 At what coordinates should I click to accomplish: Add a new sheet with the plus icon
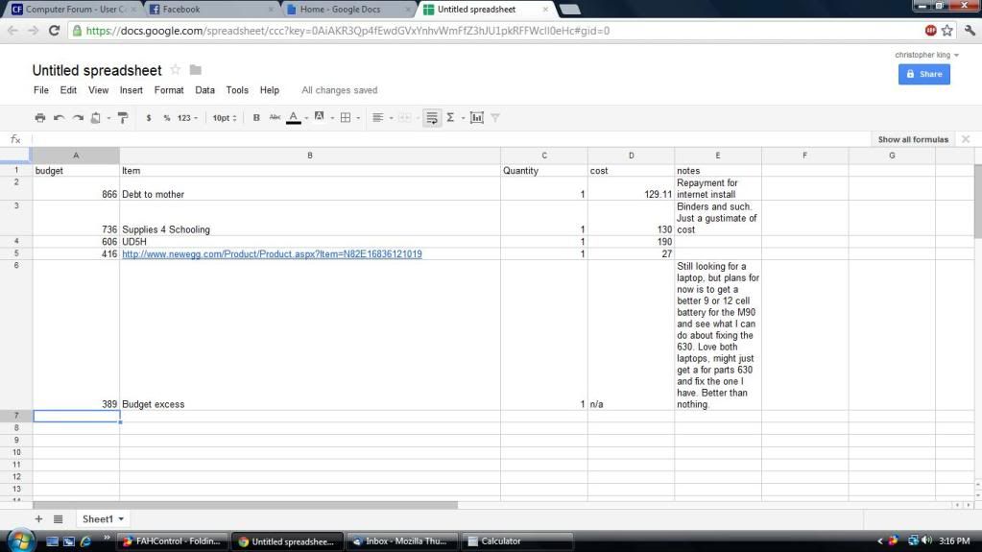(38, 518)
